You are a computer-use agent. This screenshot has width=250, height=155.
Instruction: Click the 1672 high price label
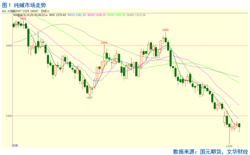23,19
